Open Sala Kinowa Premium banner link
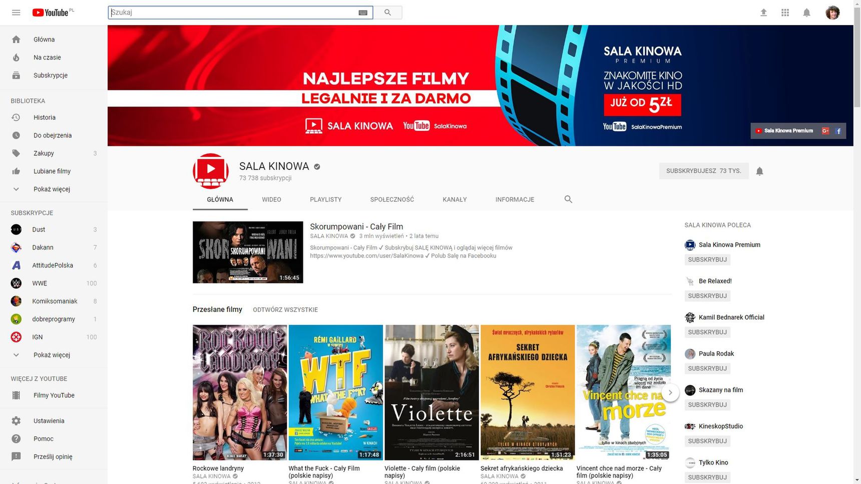This screenshot has width=861, height=484. [784, 131]
